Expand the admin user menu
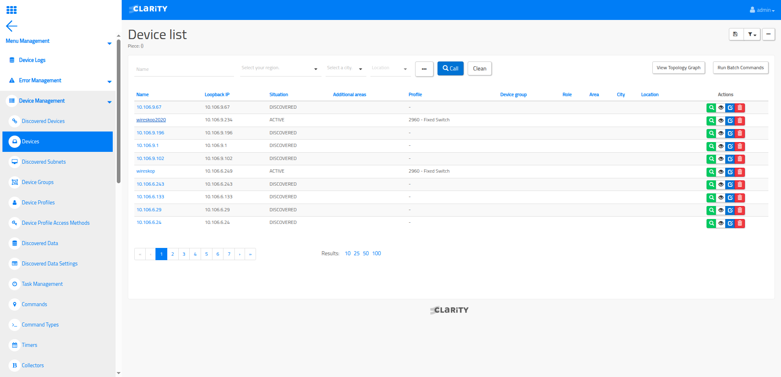781x377 pixels. (762, 10)
